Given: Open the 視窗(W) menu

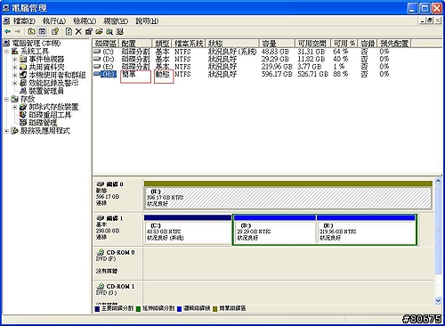Looking at the screenshot, I should (116, 21).
